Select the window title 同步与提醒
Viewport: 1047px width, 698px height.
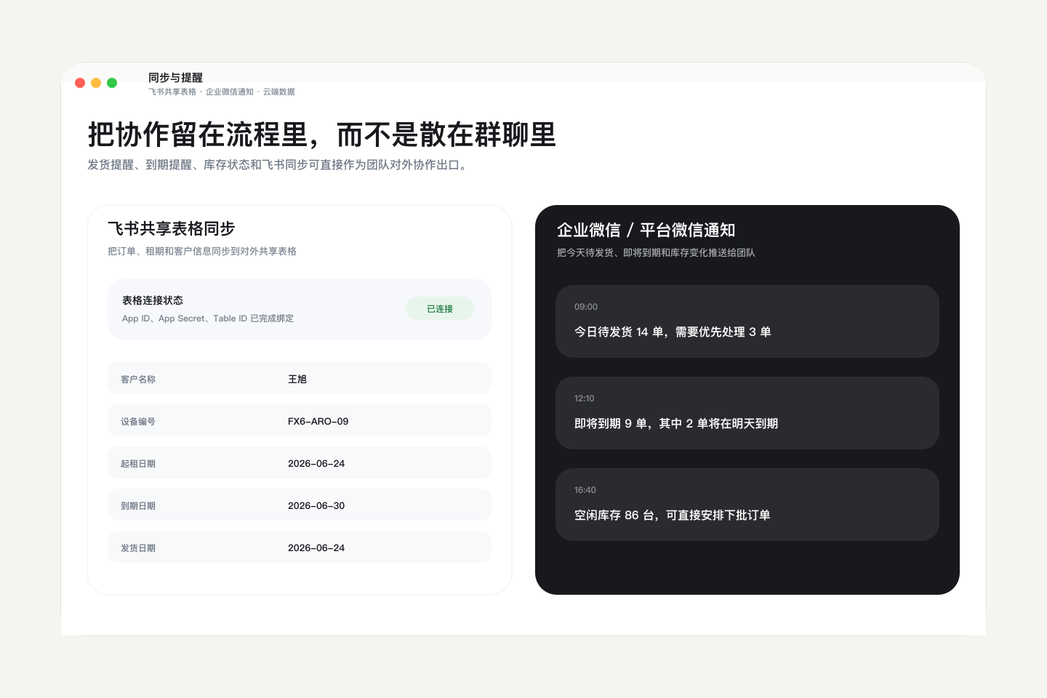click(x=175, y=78)
